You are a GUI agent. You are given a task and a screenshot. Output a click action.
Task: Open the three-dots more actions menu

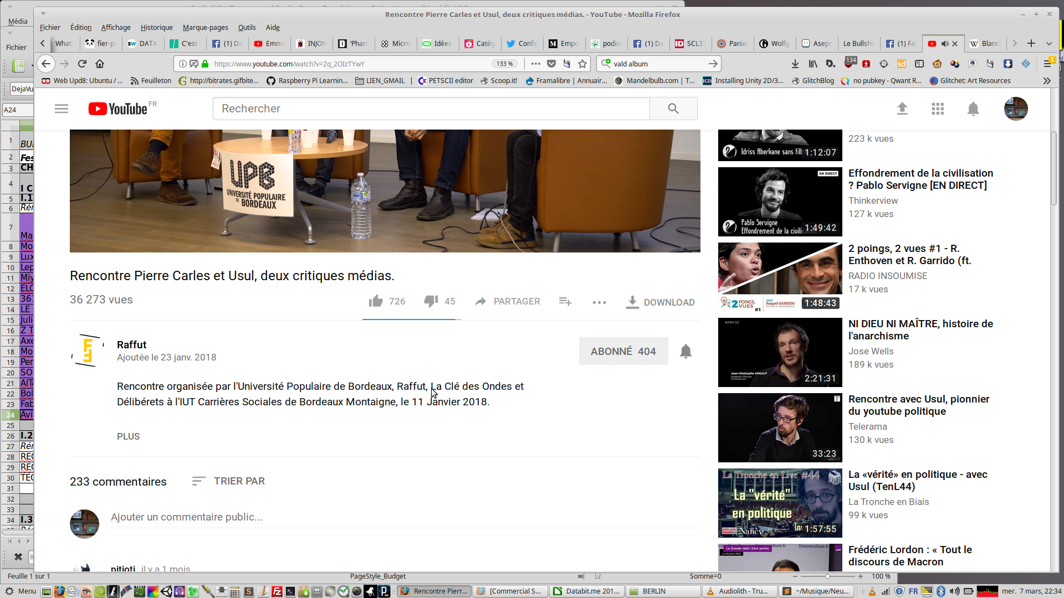click(x=599, y=302)
